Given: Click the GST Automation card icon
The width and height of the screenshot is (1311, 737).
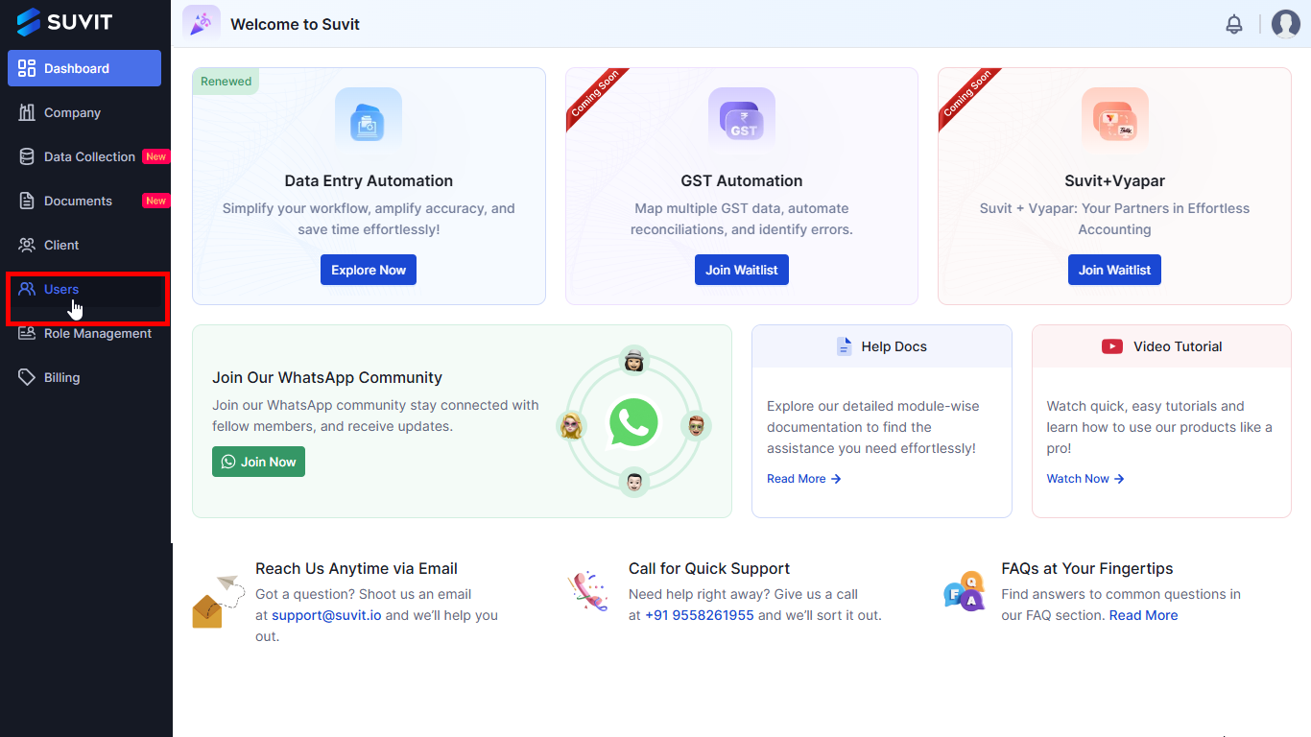Looking at the screenshot, I should (x=742, y=121).
